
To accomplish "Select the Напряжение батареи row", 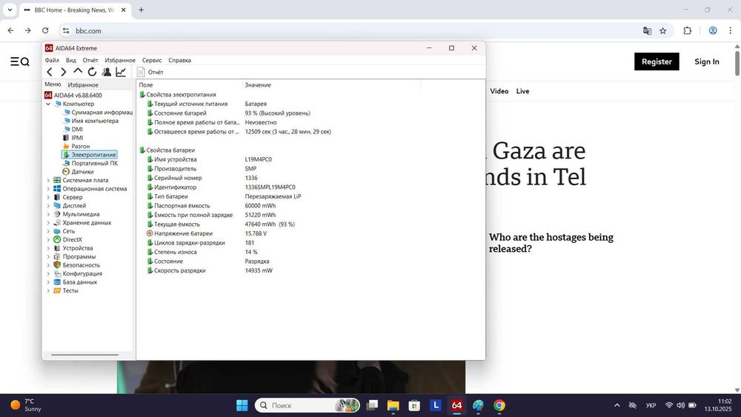I will 207,234.
